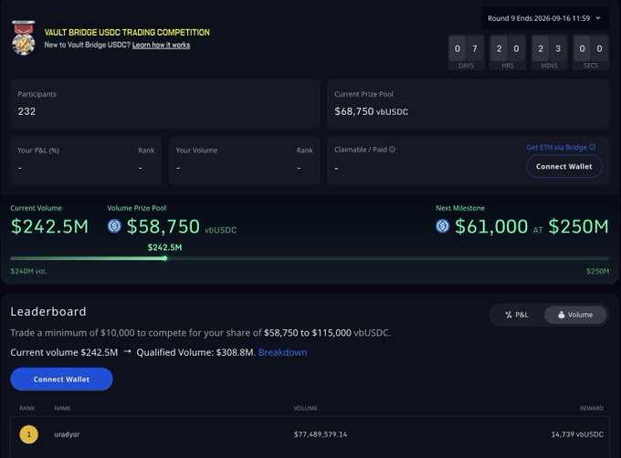This screenshot has height=458, width=621.
Task: Click the Vault Bridge USDC Trading Competition title
Action: click(x=127, y=33)
